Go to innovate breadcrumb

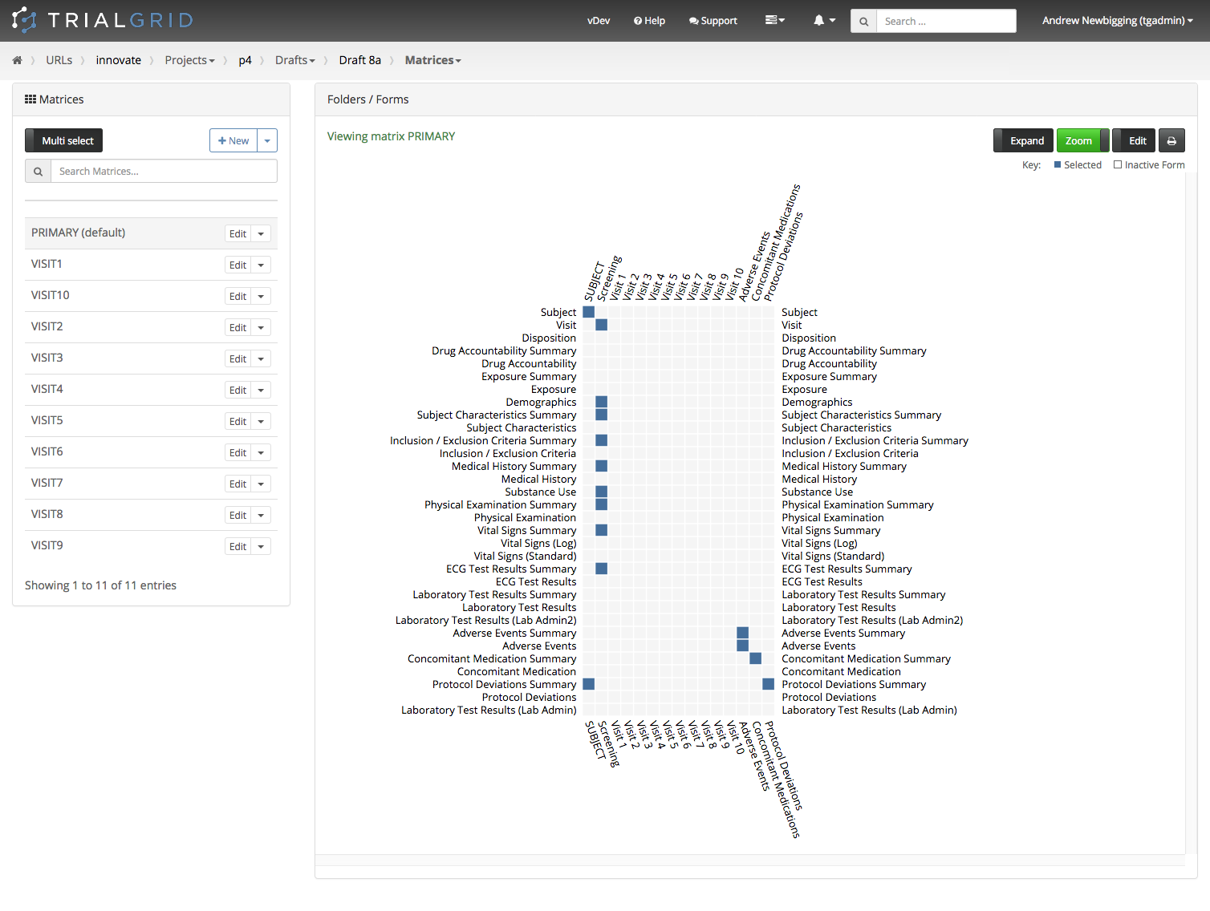119,60
